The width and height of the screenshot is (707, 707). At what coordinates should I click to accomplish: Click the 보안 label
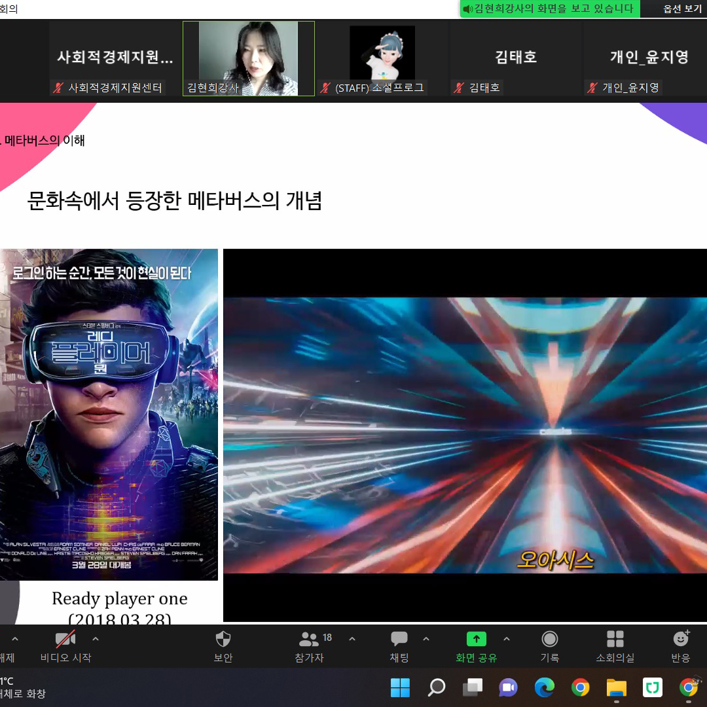pyautogui.click(x=223, y=658)
